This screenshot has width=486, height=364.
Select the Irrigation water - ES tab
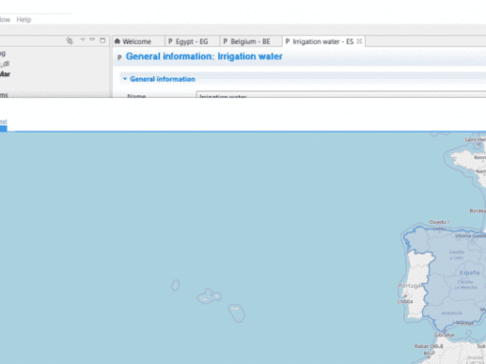click(x=323, y=42)
